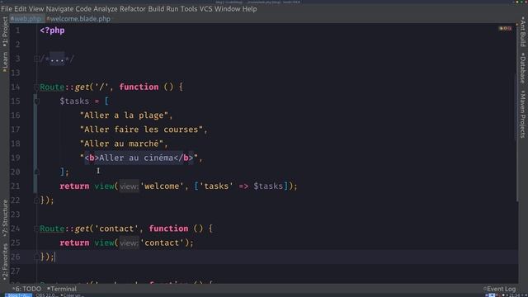Click the string "Aller a la plage"
Viewport: 528px width, 297px height.
[x=124, y=115]
